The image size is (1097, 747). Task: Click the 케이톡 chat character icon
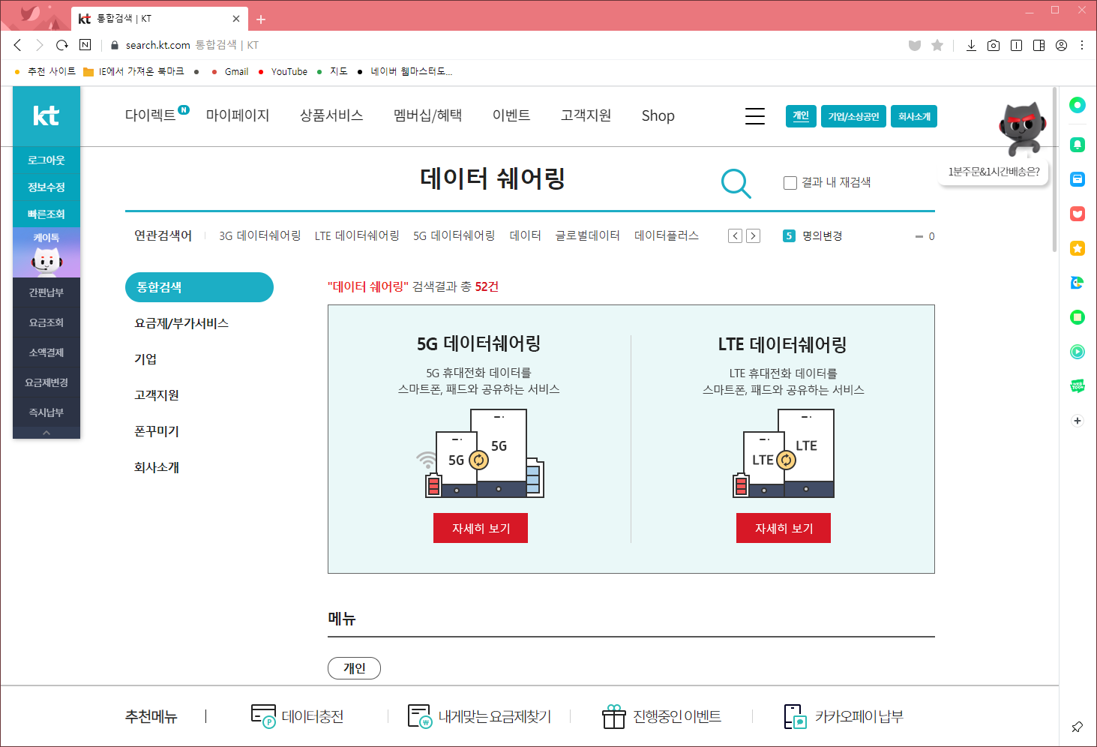(46, 253)
